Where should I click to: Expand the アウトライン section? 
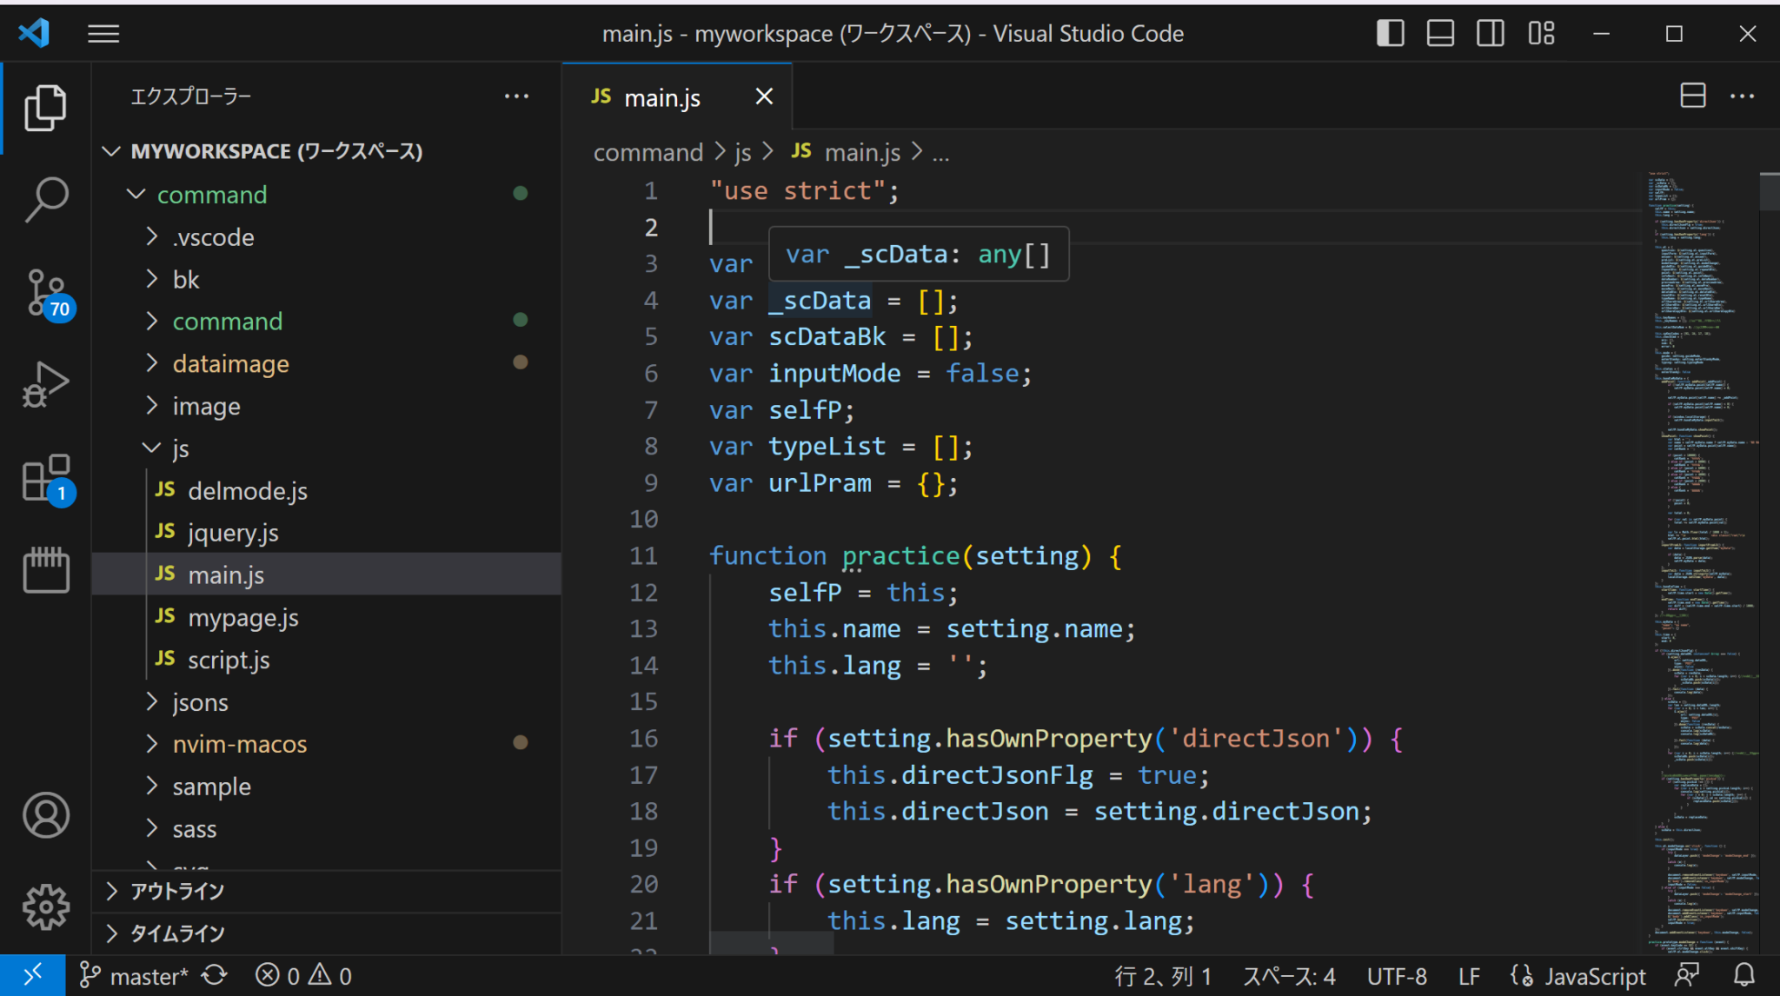(x=177, y=891)
